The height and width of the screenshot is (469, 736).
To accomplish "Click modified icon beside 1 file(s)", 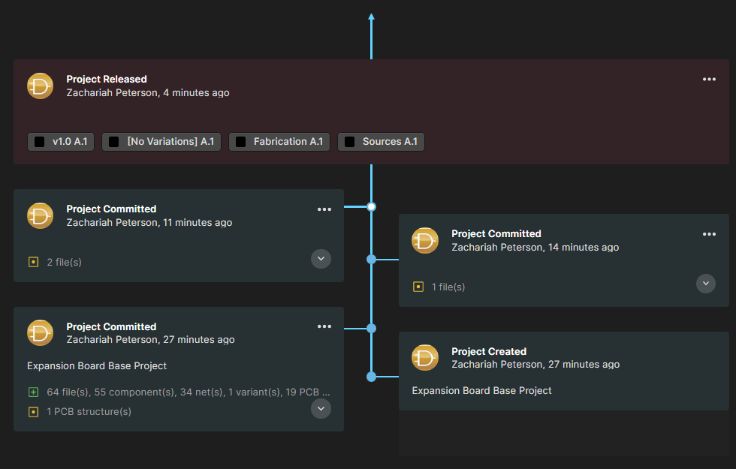I will point(418,287).
